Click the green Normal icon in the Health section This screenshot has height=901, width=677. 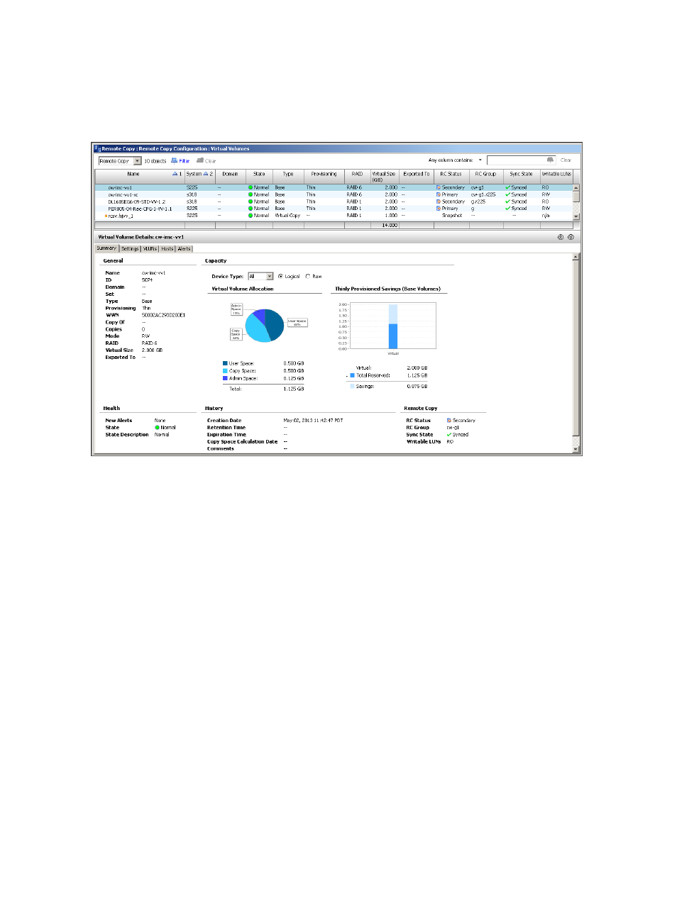(x=157, y=428)
